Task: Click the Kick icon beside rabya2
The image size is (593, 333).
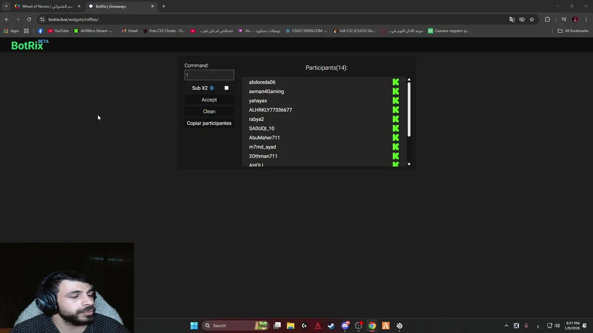Action: [x=396, y=119]
